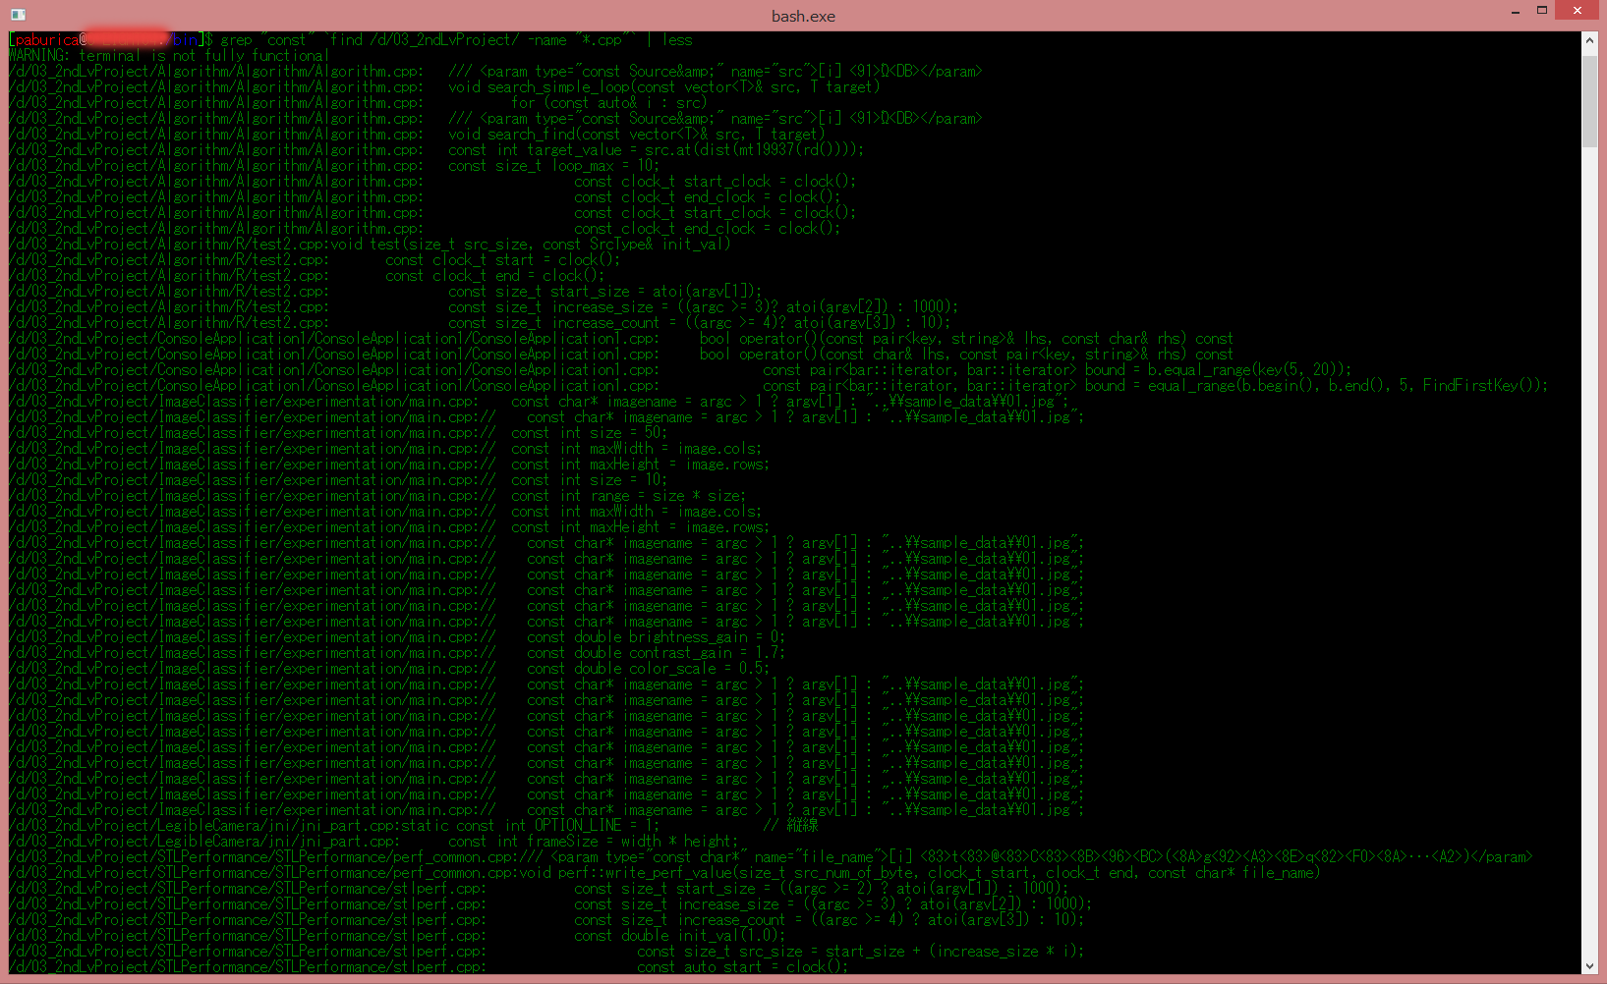Click the scrollbar up arrow

tap(1589, 41)
